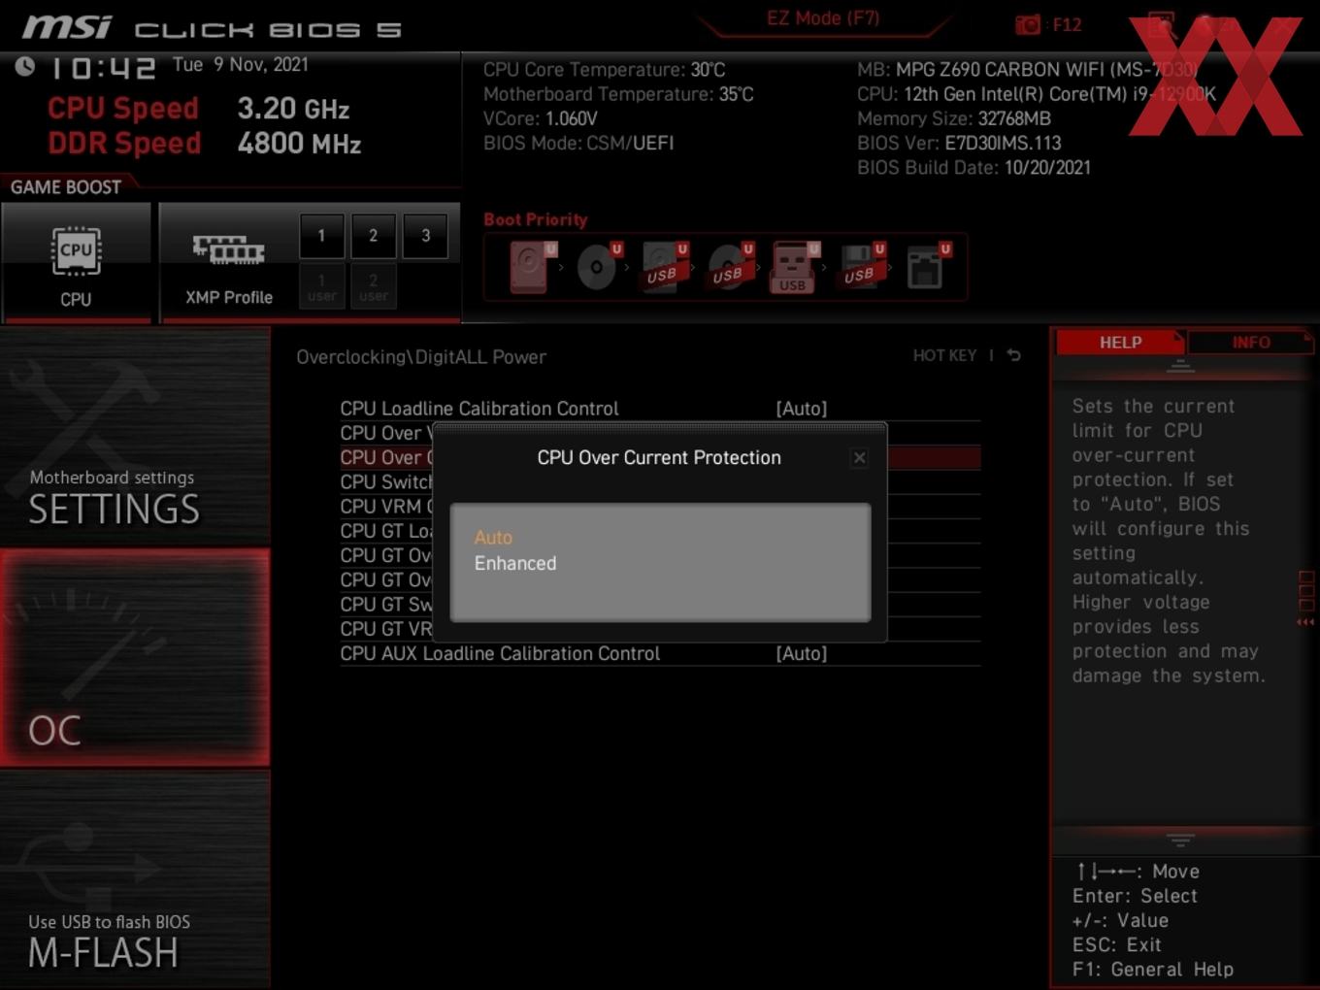Click the BIOS Mode CSM/UEFI text
1320x990 pixels.
[x=578, y=143]
